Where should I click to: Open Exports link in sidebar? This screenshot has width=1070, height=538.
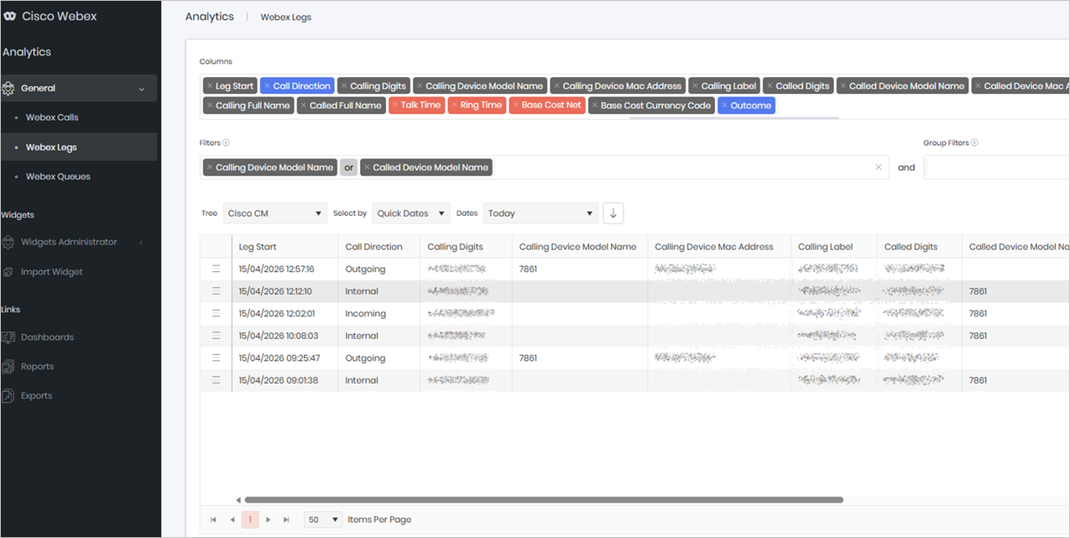click(x=36, y=396)
